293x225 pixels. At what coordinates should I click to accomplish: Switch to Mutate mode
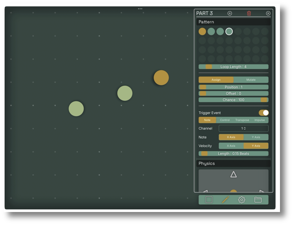tap(251, 80)
